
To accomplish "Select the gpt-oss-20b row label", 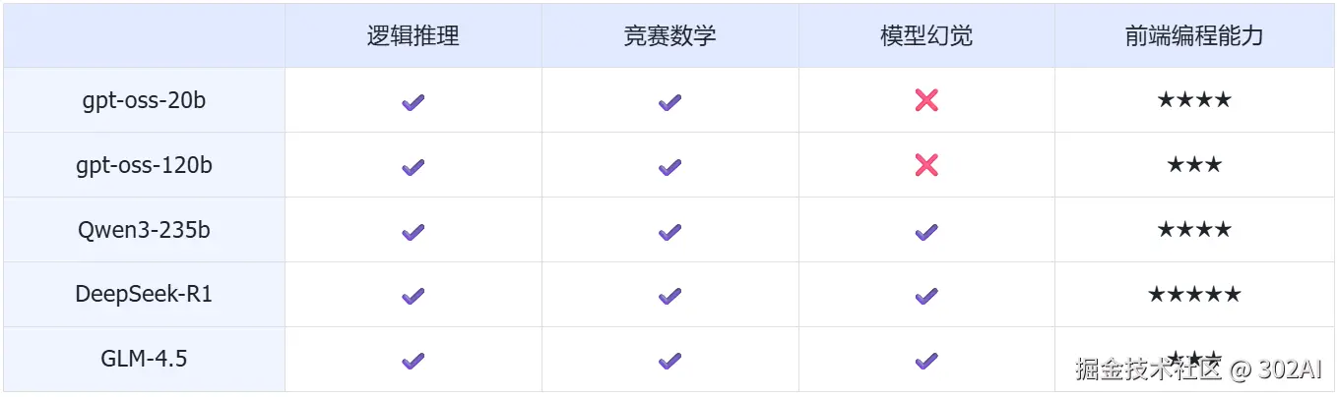I will pos(144,100).
